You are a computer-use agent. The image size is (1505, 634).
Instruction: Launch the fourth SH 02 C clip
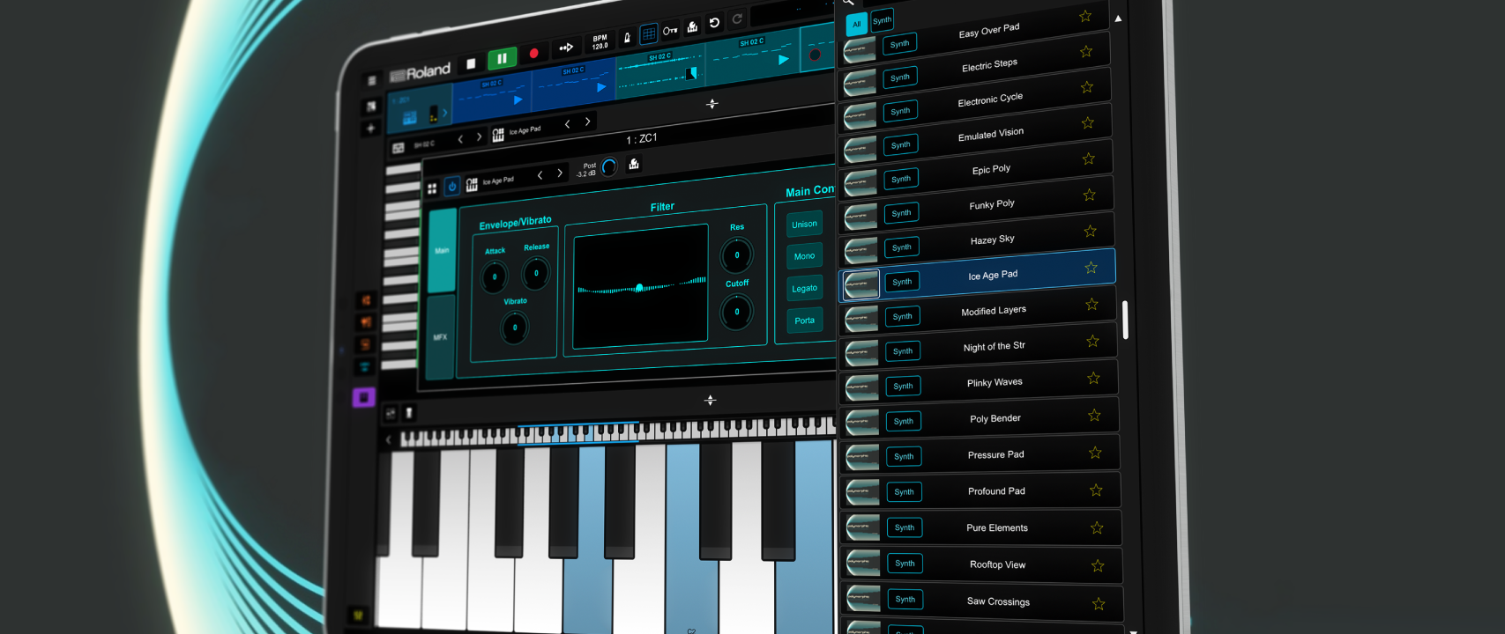tap(784, 60)
